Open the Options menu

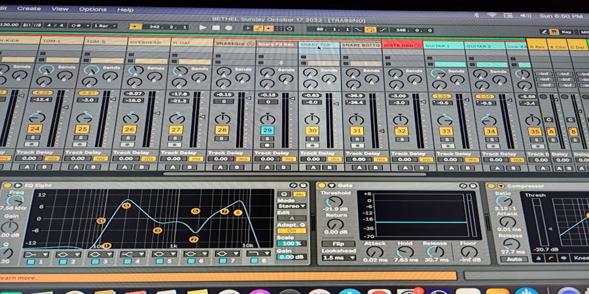point(92,9)
